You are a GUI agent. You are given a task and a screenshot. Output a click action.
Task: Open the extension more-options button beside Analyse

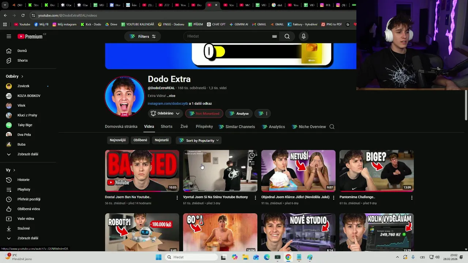(x=263, y=114)
